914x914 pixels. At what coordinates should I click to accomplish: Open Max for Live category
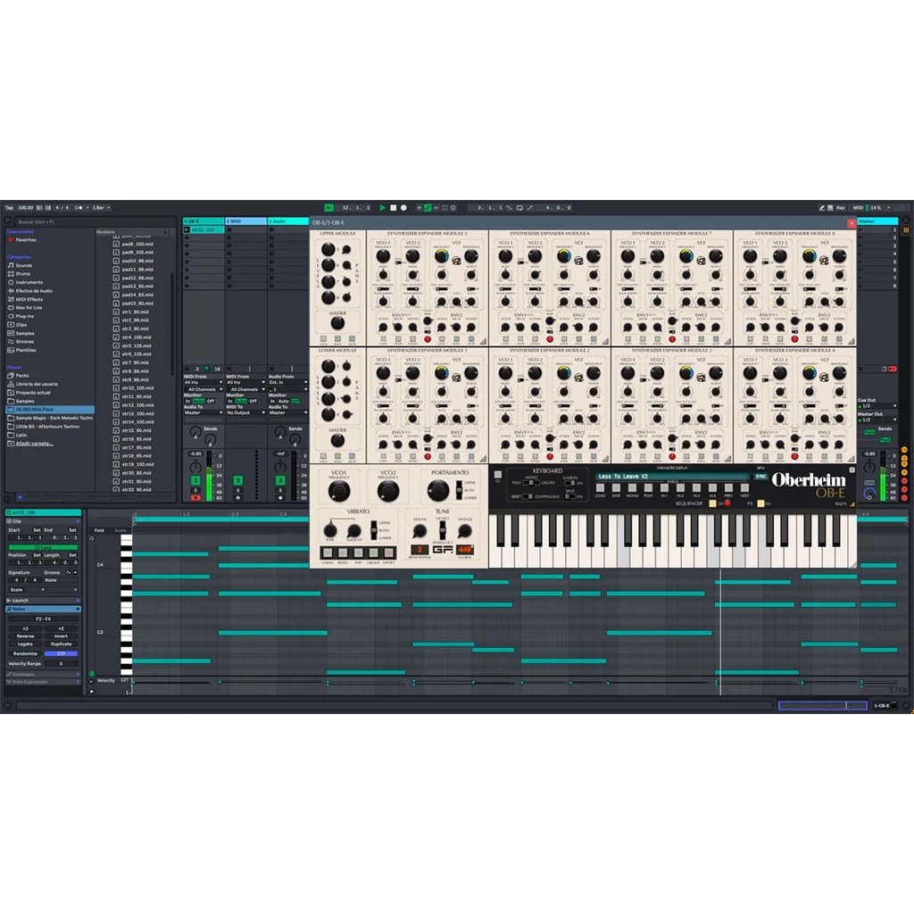(x=29, y=307)
